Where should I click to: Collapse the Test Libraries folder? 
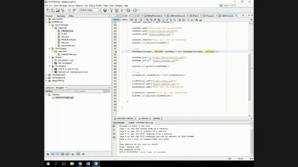(x=50, y=66)
